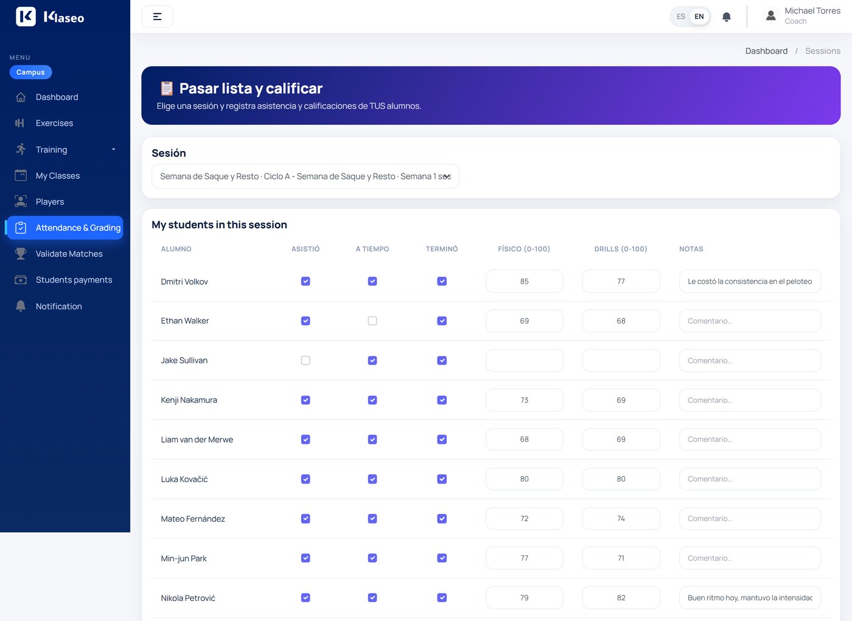
Task: Click the Notification bell icon in sidebar
Action: (21, 306)
